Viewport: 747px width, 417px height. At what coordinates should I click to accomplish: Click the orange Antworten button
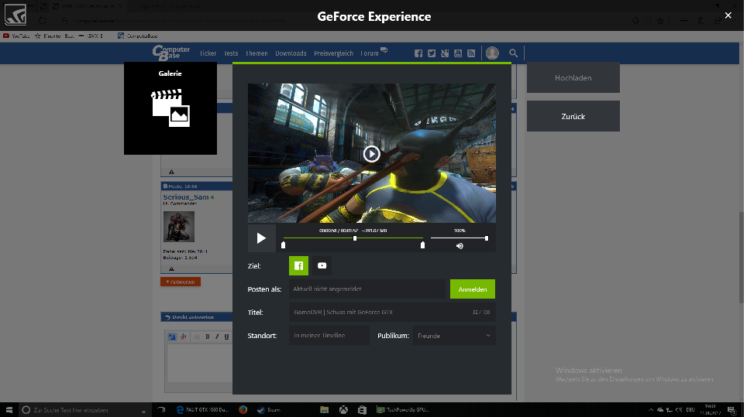coord(181,282)
